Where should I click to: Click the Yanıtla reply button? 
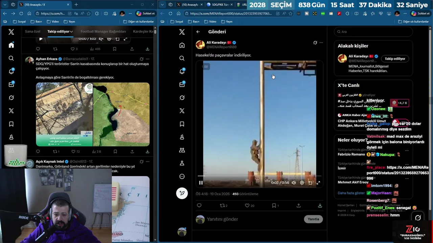[x=313, y=219]
